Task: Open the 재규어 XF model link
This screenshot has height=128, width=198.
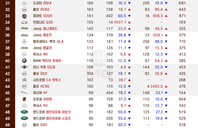Action: click(x=40, y=93)
